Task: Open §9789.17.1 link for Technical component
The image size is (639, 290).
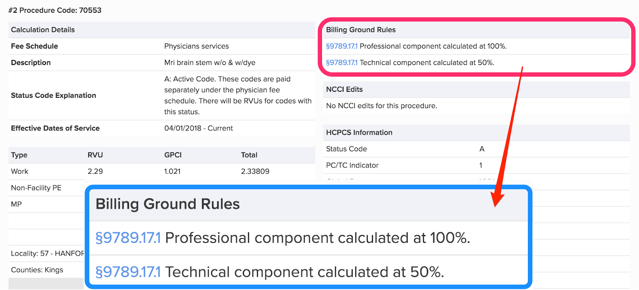Action: (341, 63)
